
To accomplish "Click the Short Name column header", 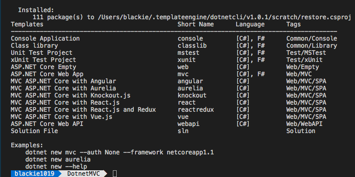I will [196, 24].
